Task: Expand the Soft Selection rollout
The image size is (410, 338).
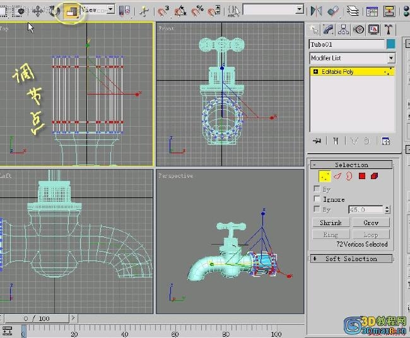Action: [x=351, y=259]
